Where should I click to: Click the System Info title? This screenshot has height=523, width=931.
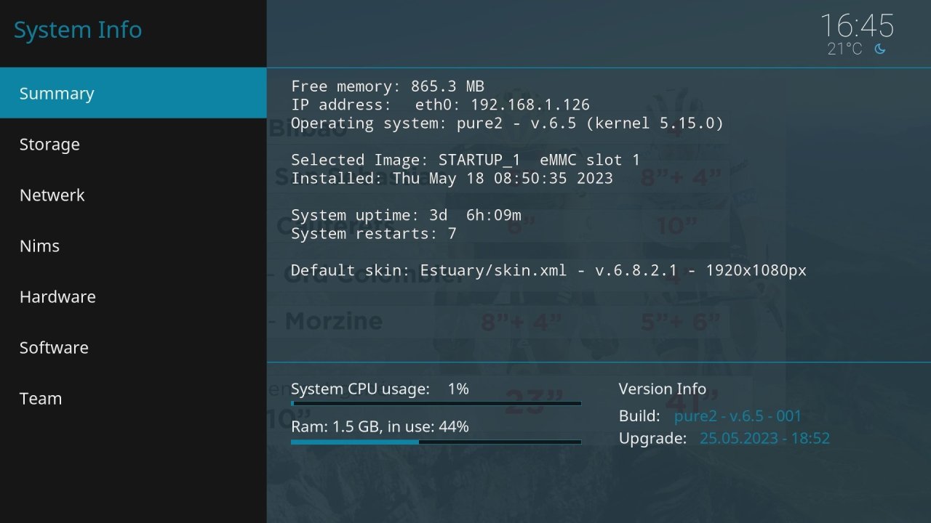click(x=78, y=30)
